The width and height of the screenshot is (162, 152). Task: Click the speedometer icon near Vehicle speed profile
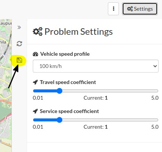coord(35,54)
